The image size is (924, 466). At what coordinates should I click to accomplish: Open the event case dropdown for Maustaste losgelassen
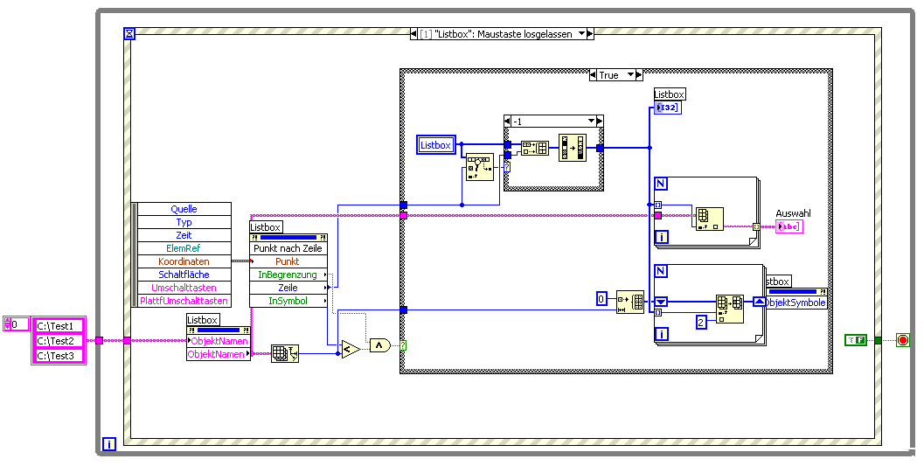pos(581,33)
